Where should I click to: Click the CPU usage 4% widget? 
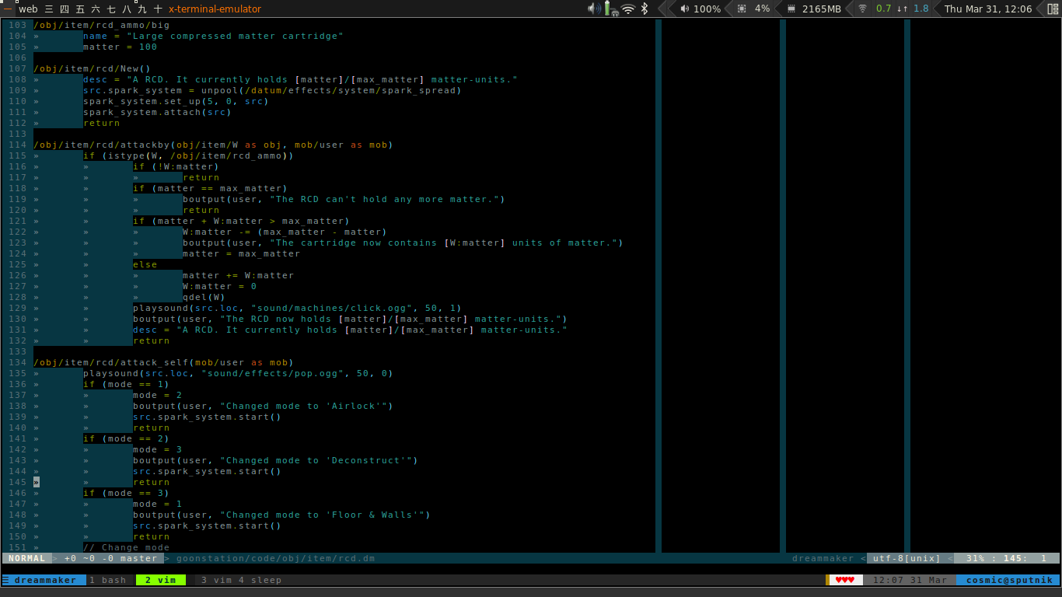pos(753,9)
